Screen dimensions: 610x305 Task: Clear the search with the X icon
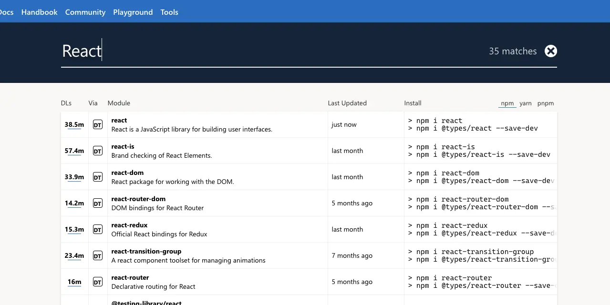pyautogui.click(x=551, y=51)
